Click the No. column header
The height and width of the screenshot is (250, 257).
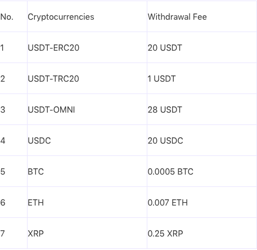tap(7, 17)
